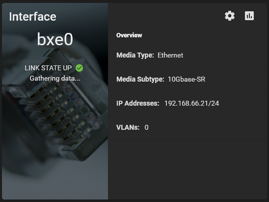This screenshot has width=269, height=202.
Task: Click the 10Gbase-SR subtype value
Action: (x=187, y=79)
